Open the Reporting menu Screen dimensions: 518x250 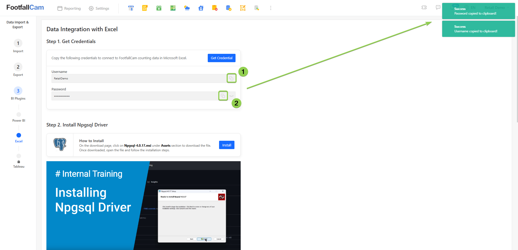coord(69,8)
